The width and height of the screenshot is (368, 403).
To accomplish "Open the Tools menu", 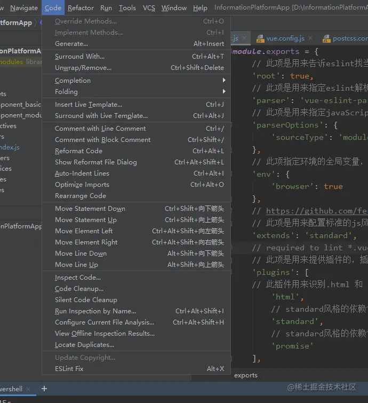I will point(127,8).
